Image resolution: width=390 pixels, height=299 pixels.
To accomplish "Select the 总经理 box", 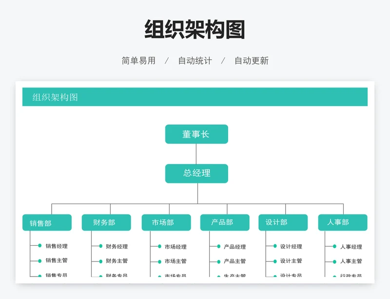I will click(x=196, y=174).
